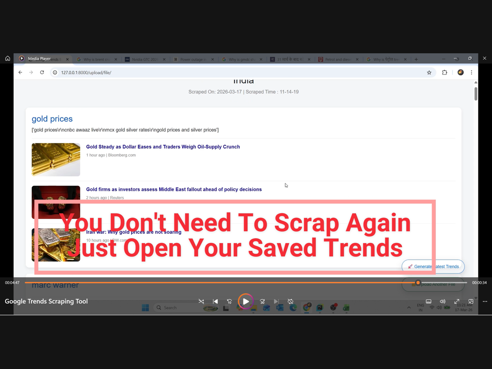Skip forward 30 seconds
492x369 pixels.
pos(262,301)
